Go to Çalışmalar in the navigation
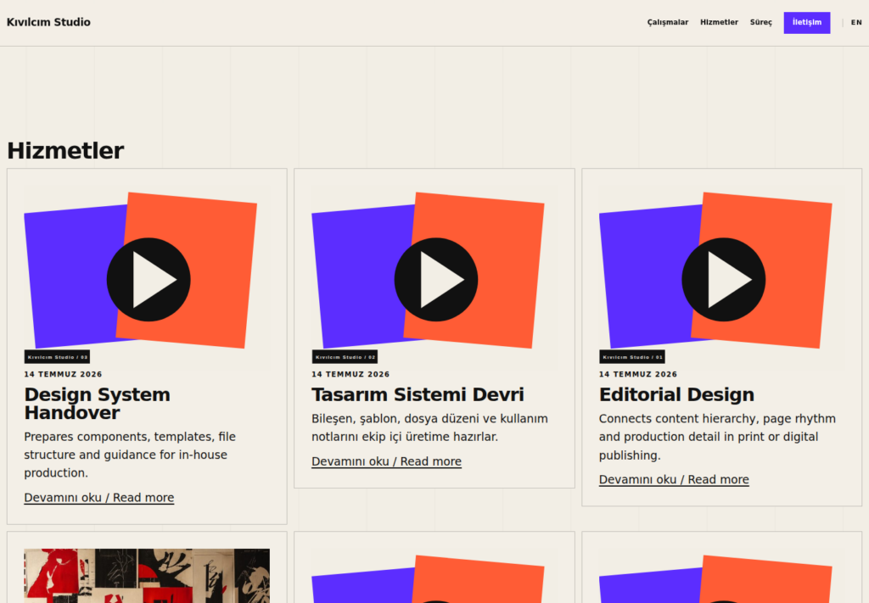 pyautogui.click(x=668, y=22)
